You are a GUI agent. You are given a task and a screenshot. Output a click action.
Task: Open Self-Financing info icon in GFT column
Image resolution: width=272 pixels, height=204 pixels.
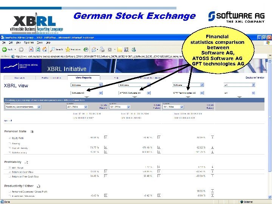click(x=212, y=152)
